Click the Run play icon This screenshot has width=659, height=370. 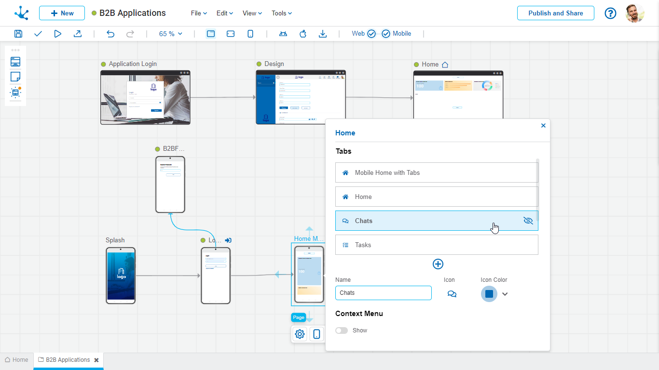click(x=58, y=34)
